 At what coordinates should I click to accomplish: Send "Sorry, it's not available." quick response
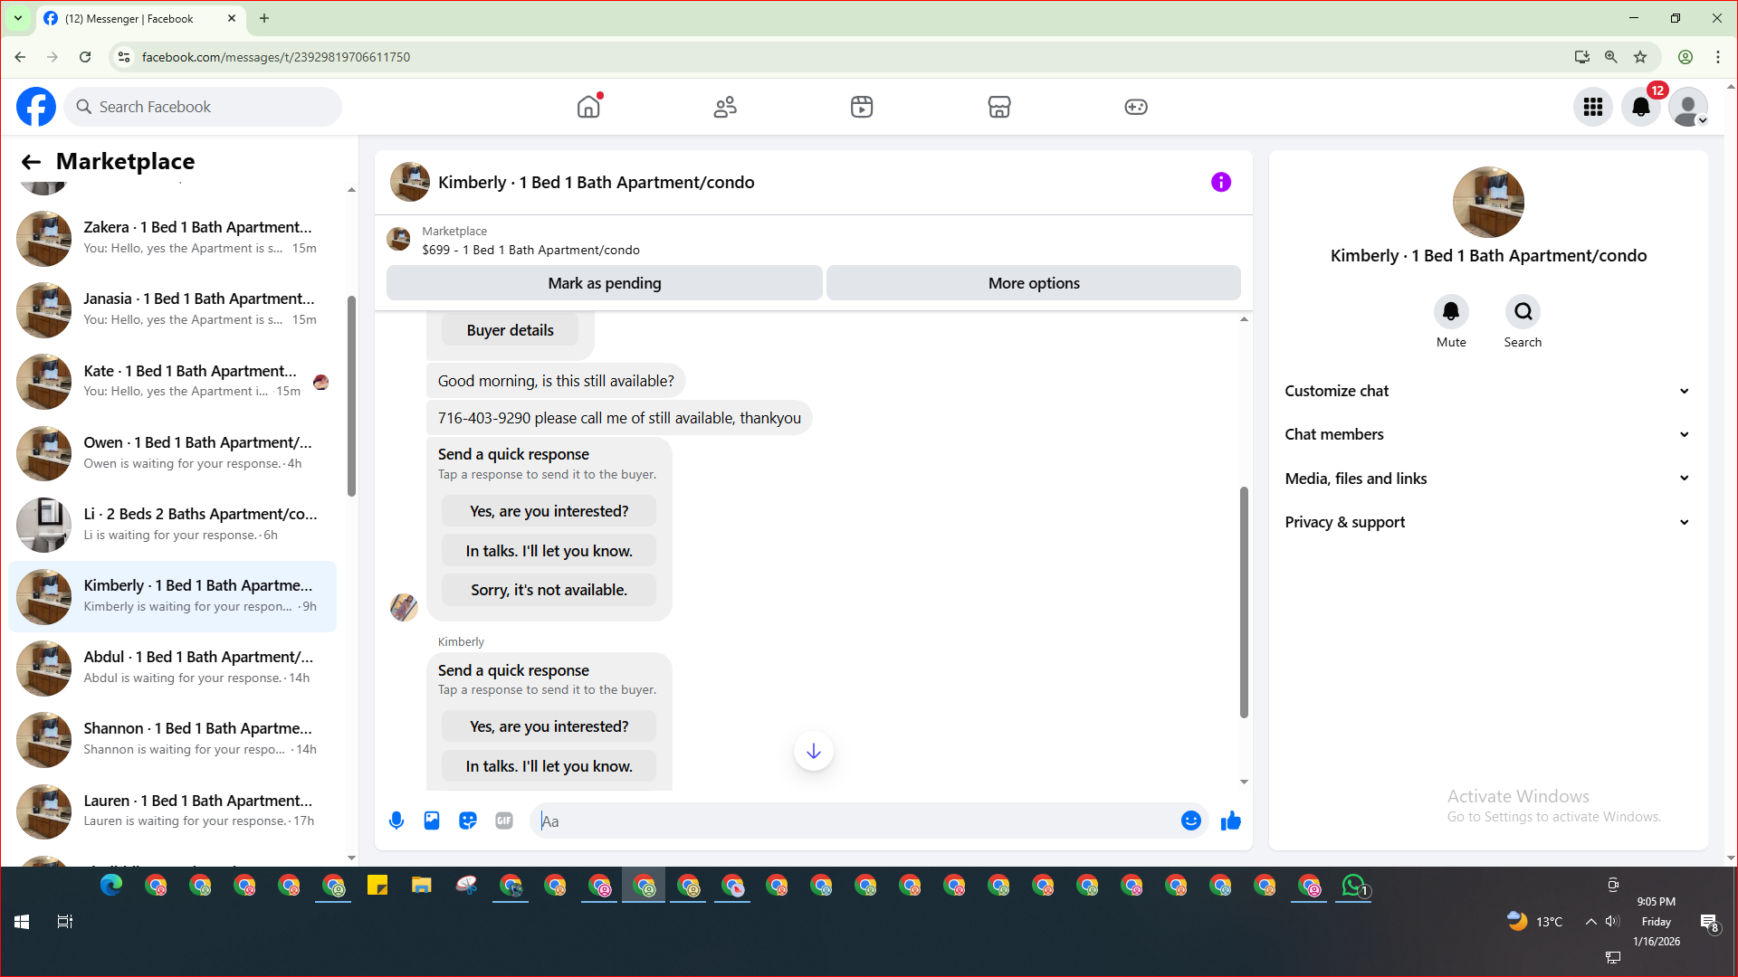click(548, 590)
